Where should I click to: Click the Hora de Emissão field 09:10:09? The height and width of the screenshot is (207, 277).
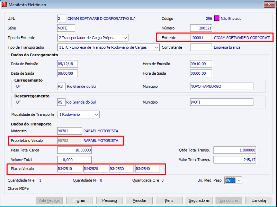tap(201, 64)
